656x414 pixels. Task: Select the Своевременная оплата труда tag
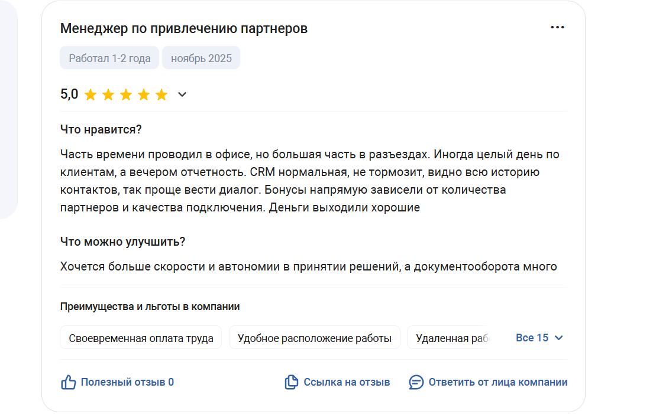click(141, 338)
